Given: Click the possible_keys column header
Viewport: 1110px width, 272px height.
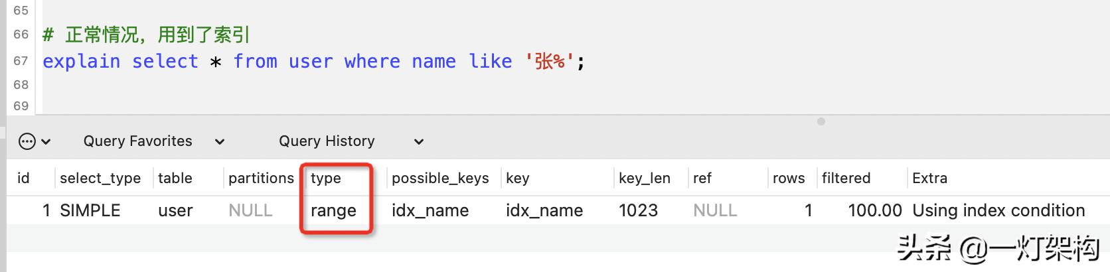Looking at the screenshot, I should (440, 178).
